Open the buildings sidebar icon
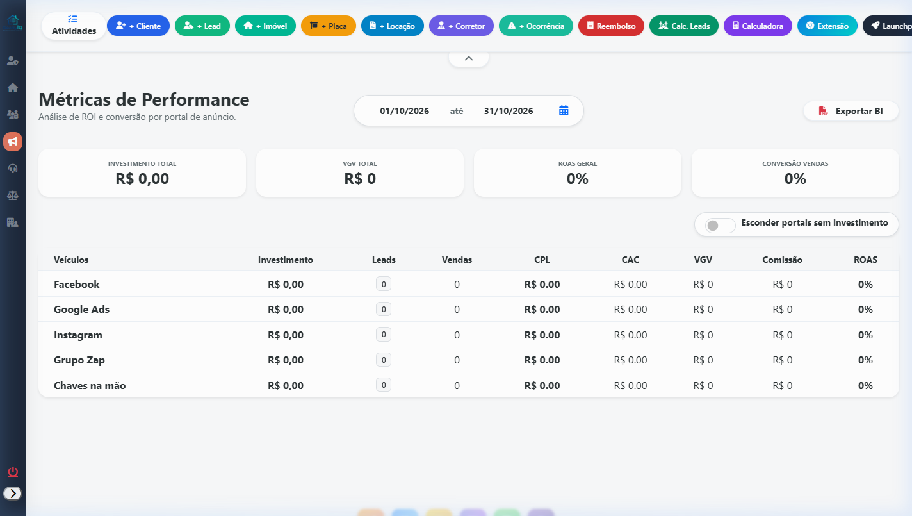 pyautogui.click(x=13, y=222)
